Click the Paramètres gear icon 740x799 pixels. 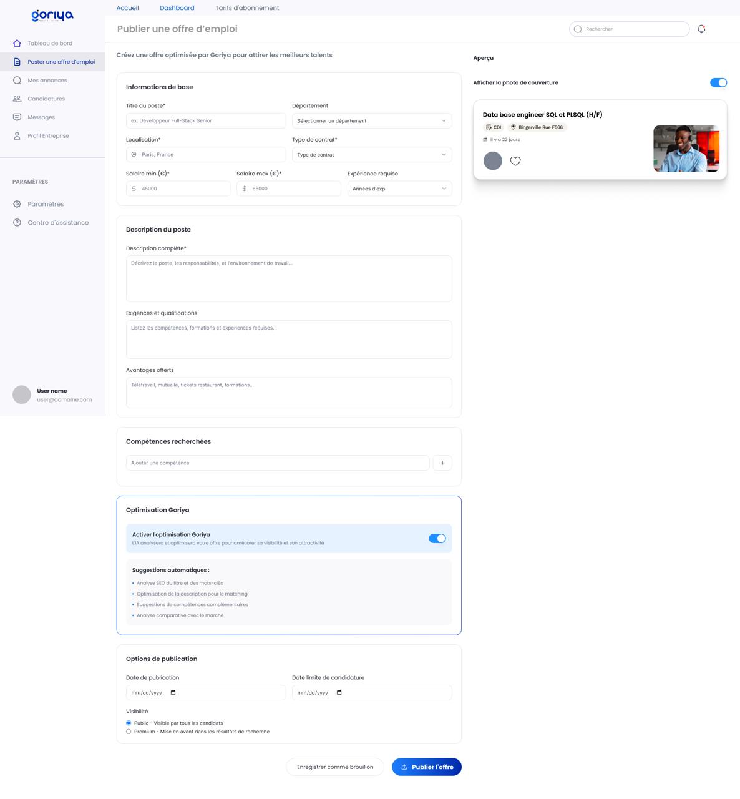pos(17,204)
